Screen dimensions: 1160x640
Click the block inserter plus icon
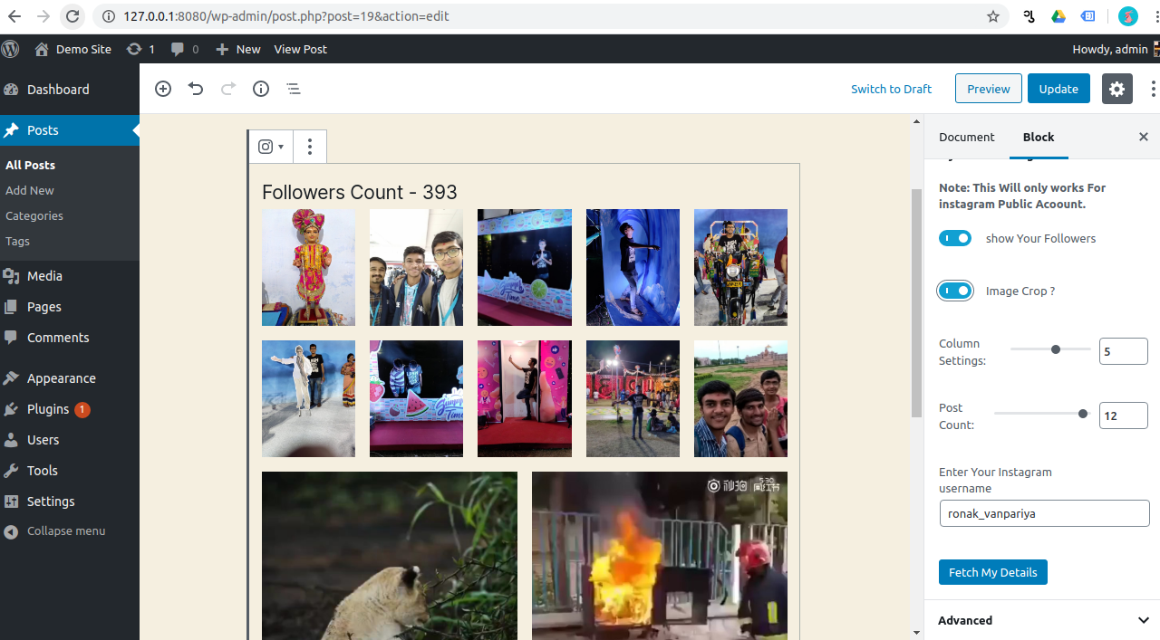pyautogui.click(x=163, y=89)
